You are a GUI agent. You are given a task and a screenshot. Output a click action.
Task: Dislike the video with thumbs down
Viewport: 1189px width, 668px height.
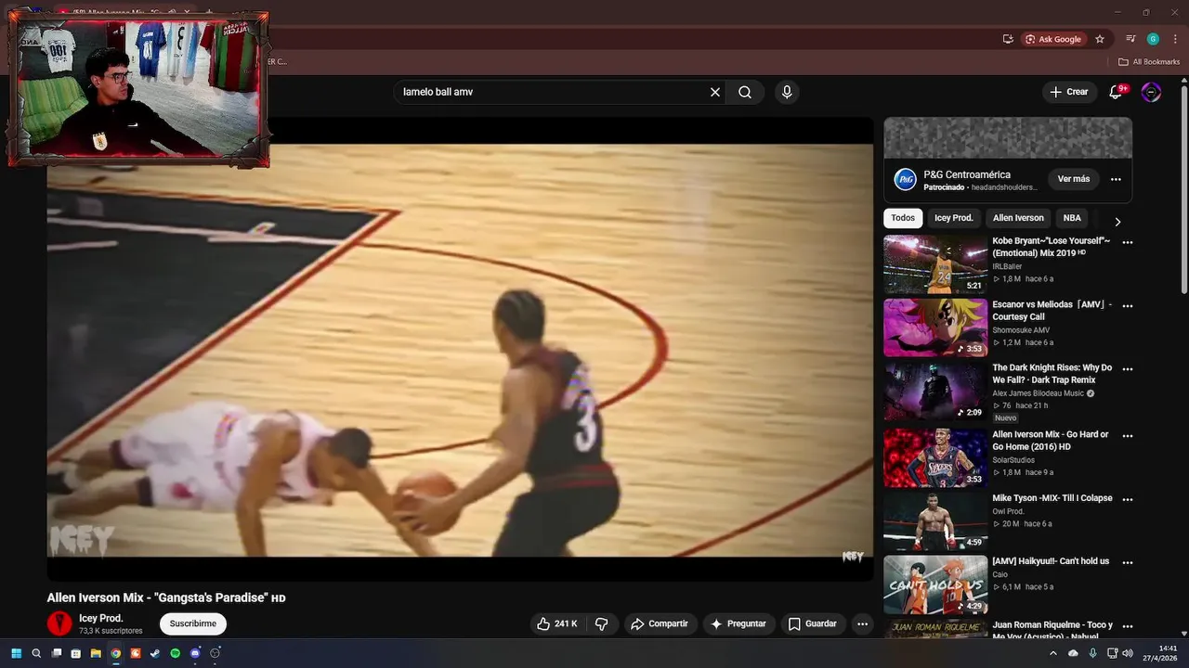(x=601, y=623)
